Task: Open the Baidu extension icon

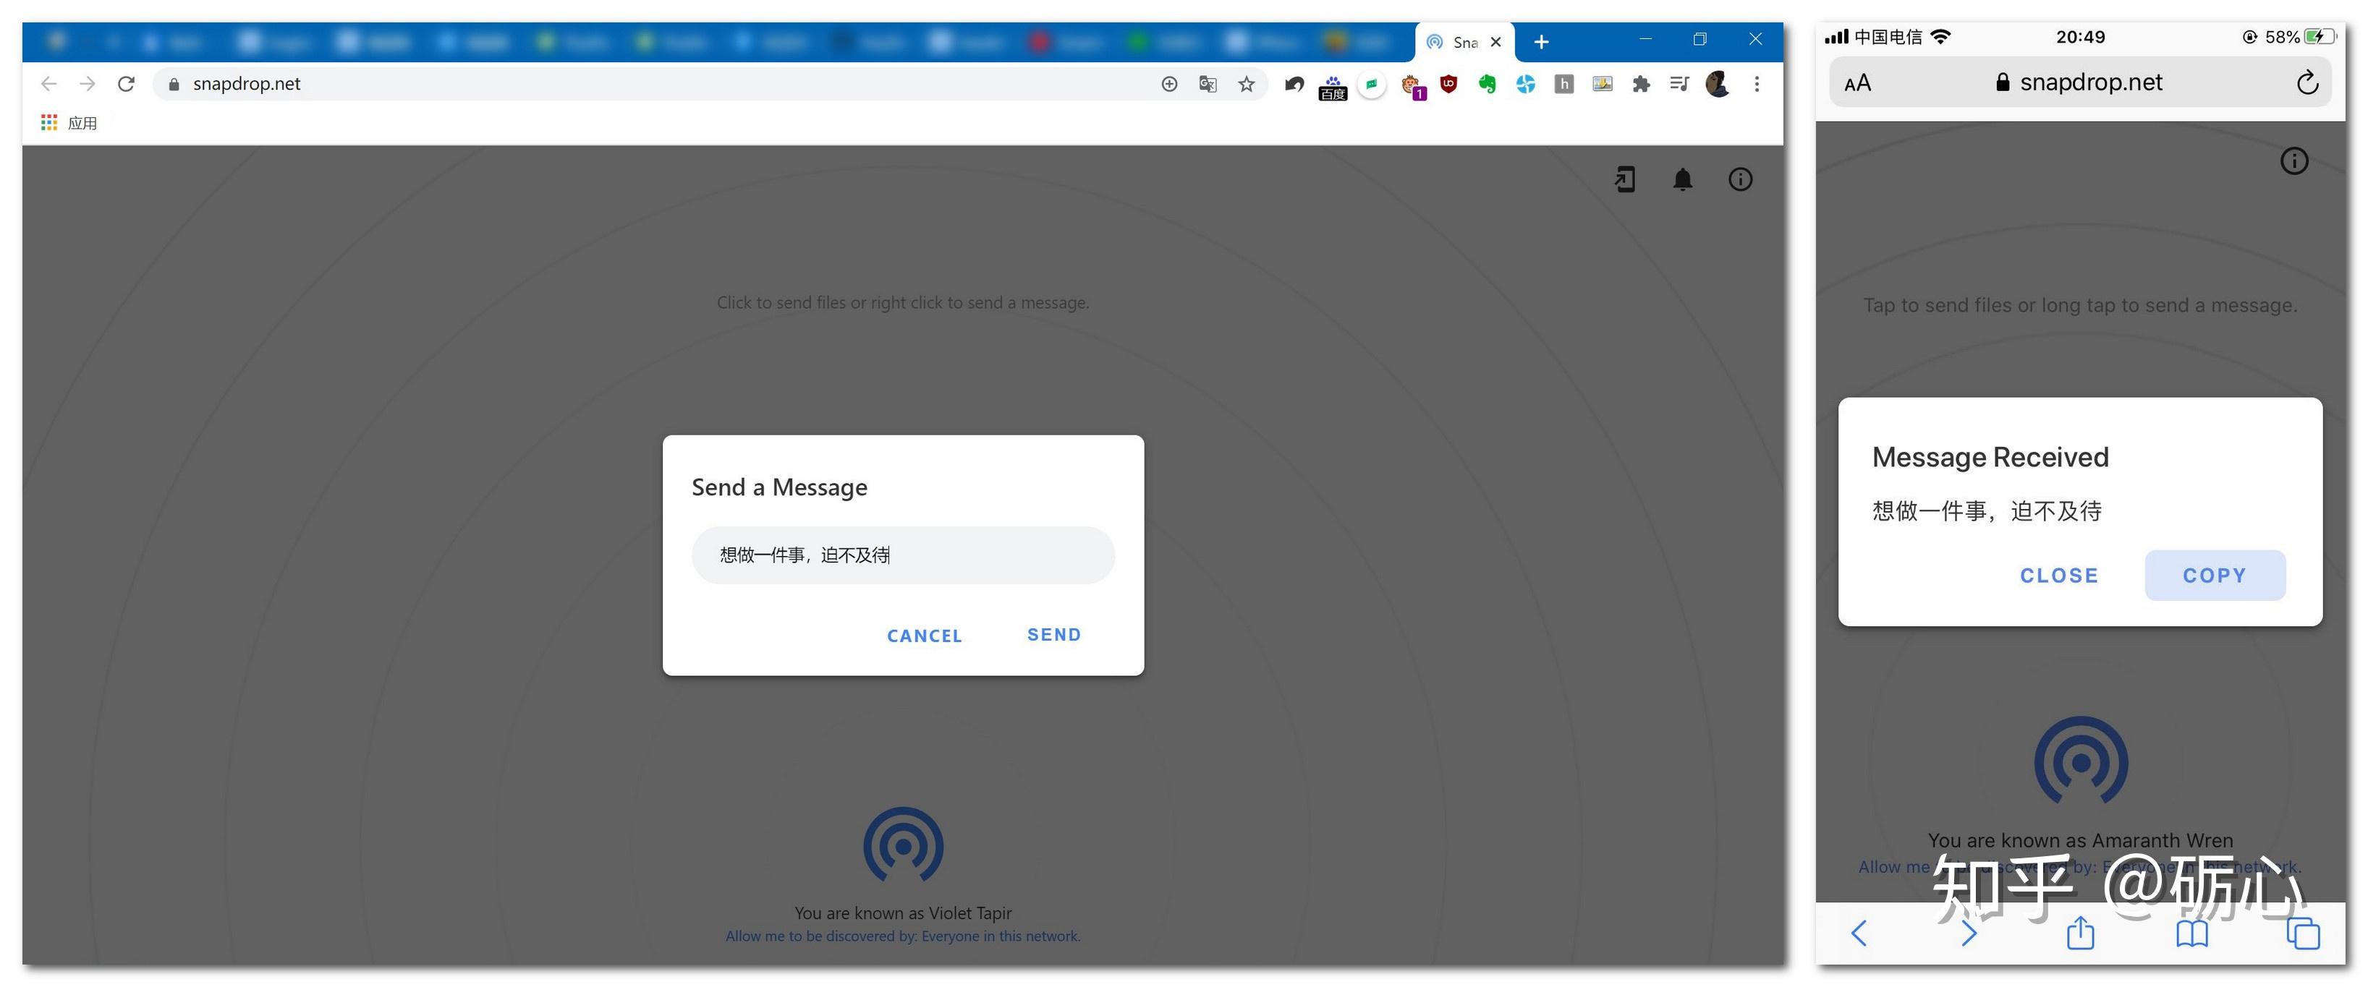Action: pyautogui.click(x=1333, y=87)
